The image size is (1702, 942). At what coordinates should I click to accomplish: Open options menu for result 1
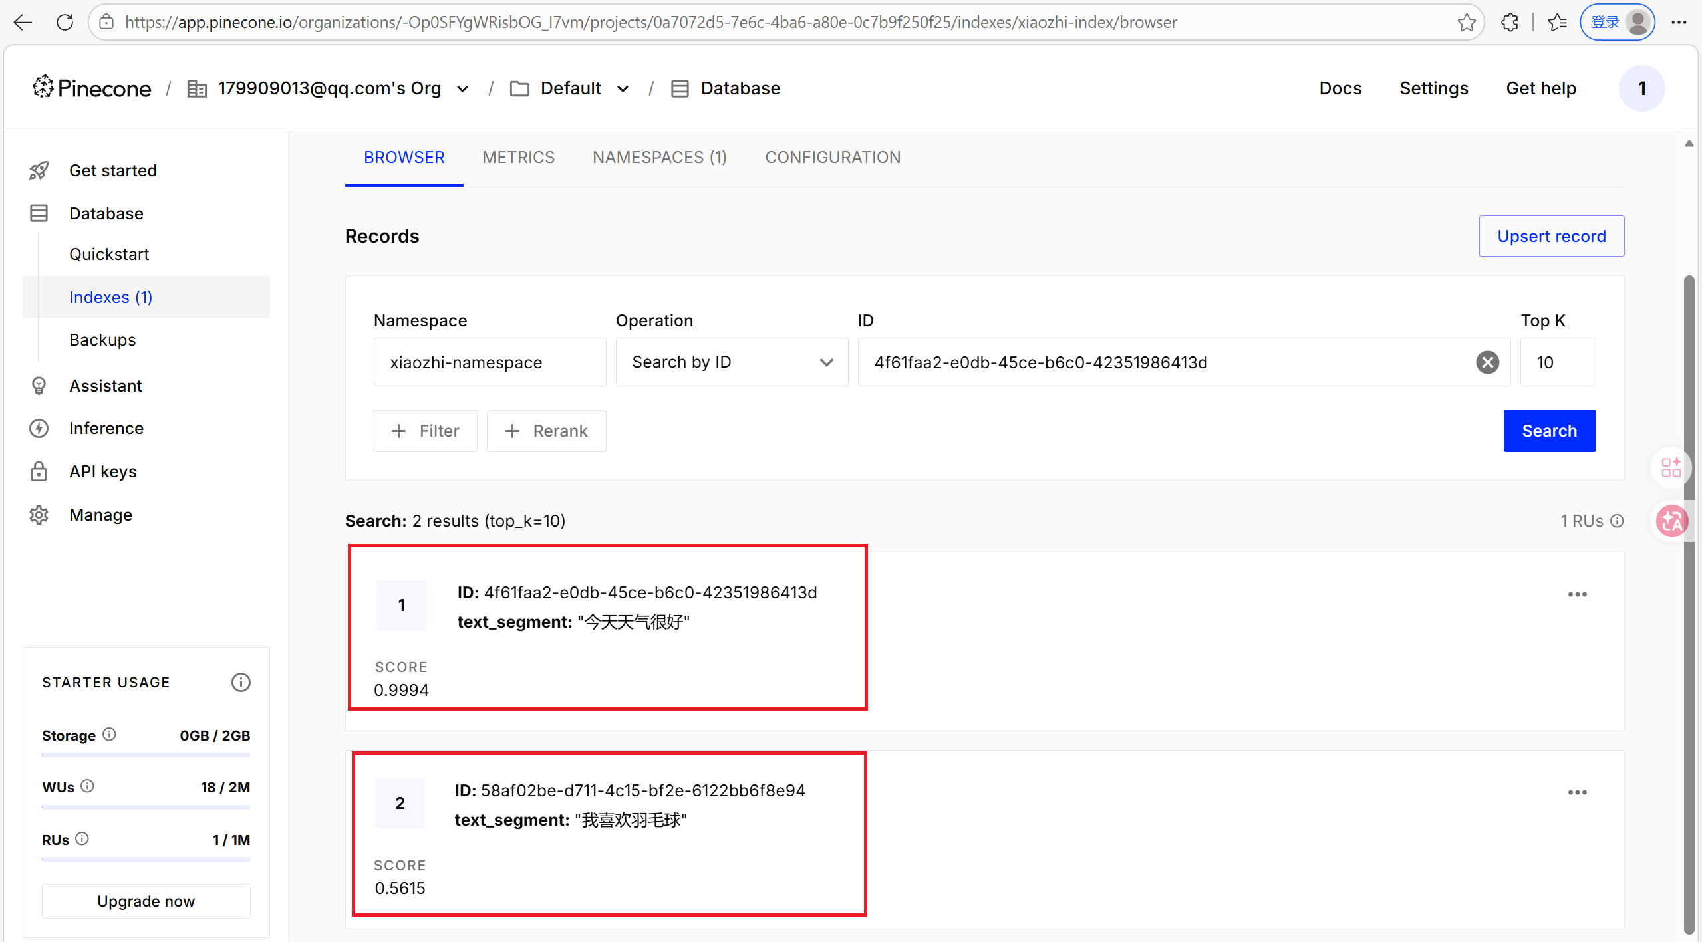click(x=1577, y=594)
